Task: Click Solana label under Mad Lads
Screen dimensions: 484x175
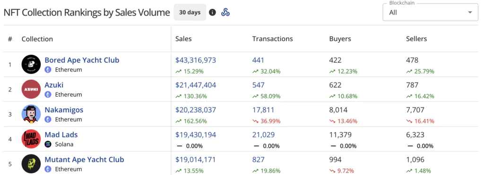Action: point(64,144)
